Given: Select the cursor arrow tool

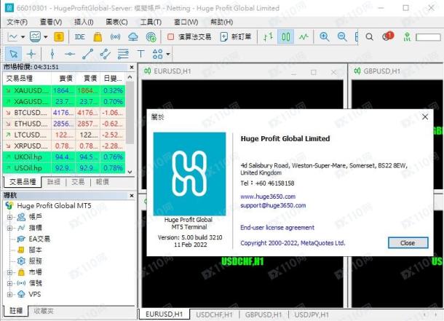Looking at the screenshot, I should (13, 54).
